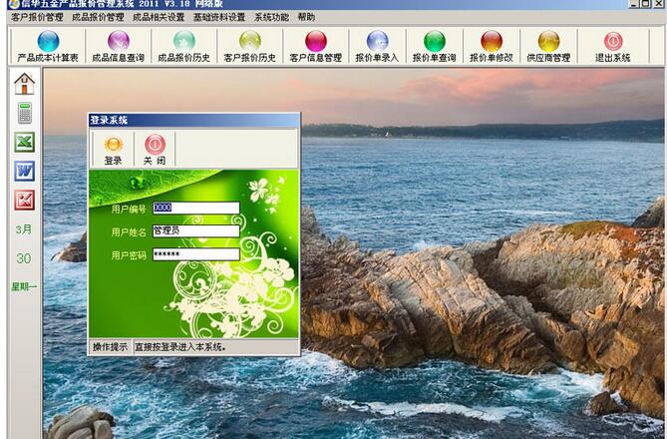Viewport: 667px width, 439px height.
Task: Click the 登录 button in the login dialog
Action: point(113,150)
